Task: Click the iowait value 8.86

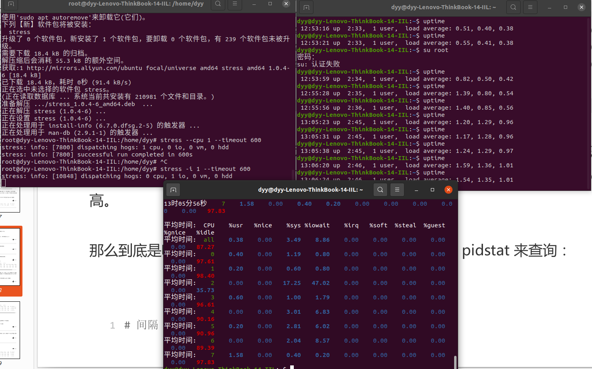Action: pyautogui.click(x=322, y=240)
